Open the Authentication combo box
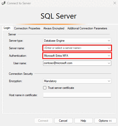The width and height of the screenshot is (118, 126). coord(77,56)
